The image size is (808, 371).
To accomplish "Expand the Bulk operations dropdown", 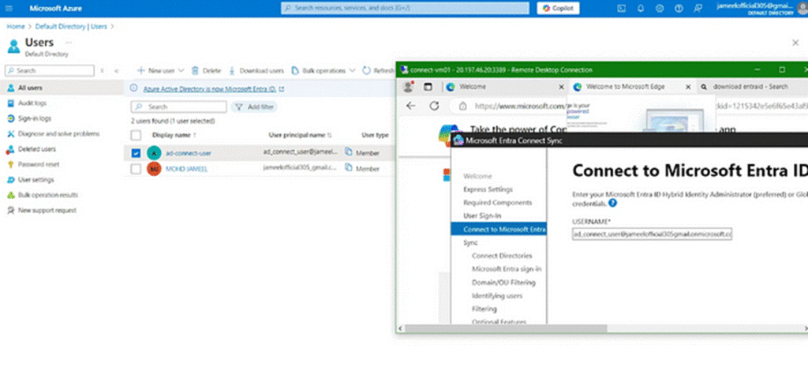I will tap(352, 70).
